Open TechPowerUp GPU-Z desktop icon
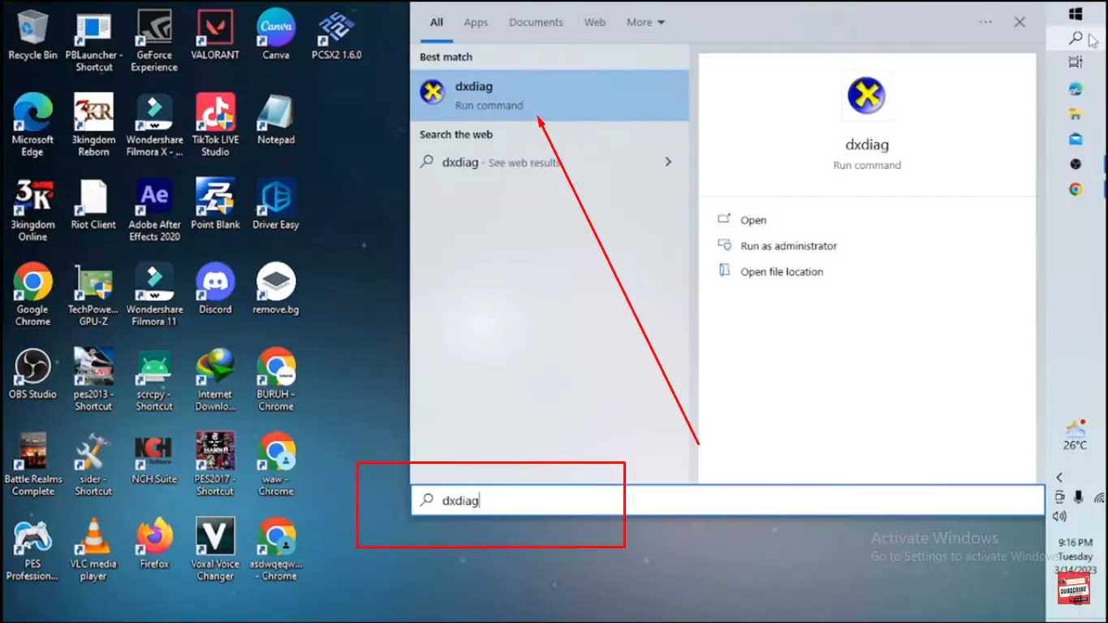1108x623 pixels. click(x=93, y=295)
